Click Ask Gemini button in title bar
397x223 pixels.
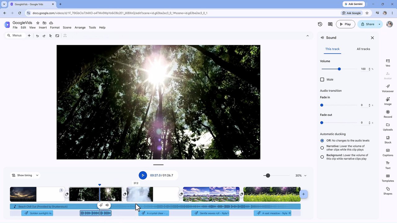point(353,4)
